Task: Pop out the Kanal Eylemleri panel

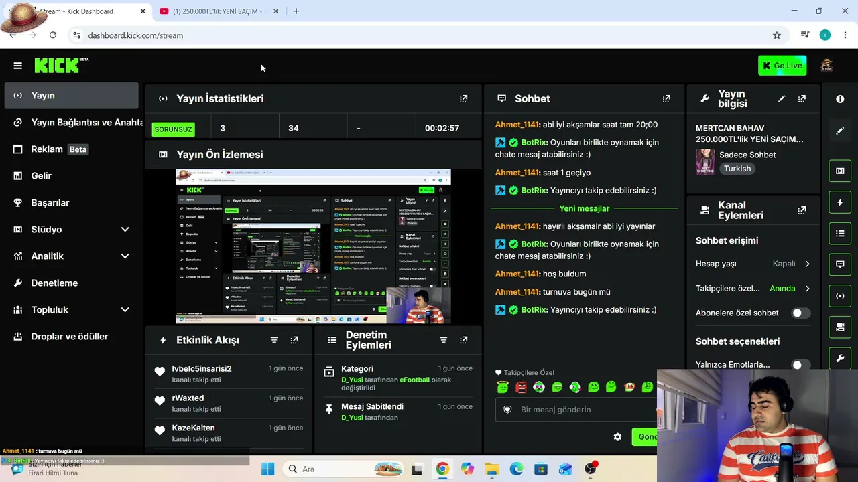Action: click(802, 210)
